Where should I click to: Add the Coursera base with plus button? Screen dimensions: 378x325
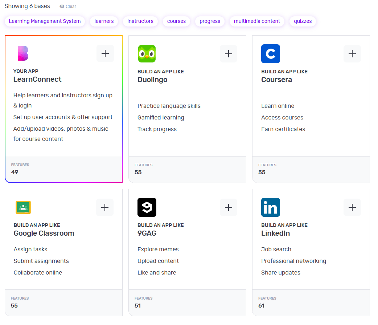point(352,54)
